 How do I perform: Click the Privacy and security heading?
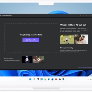coord(66,48)
